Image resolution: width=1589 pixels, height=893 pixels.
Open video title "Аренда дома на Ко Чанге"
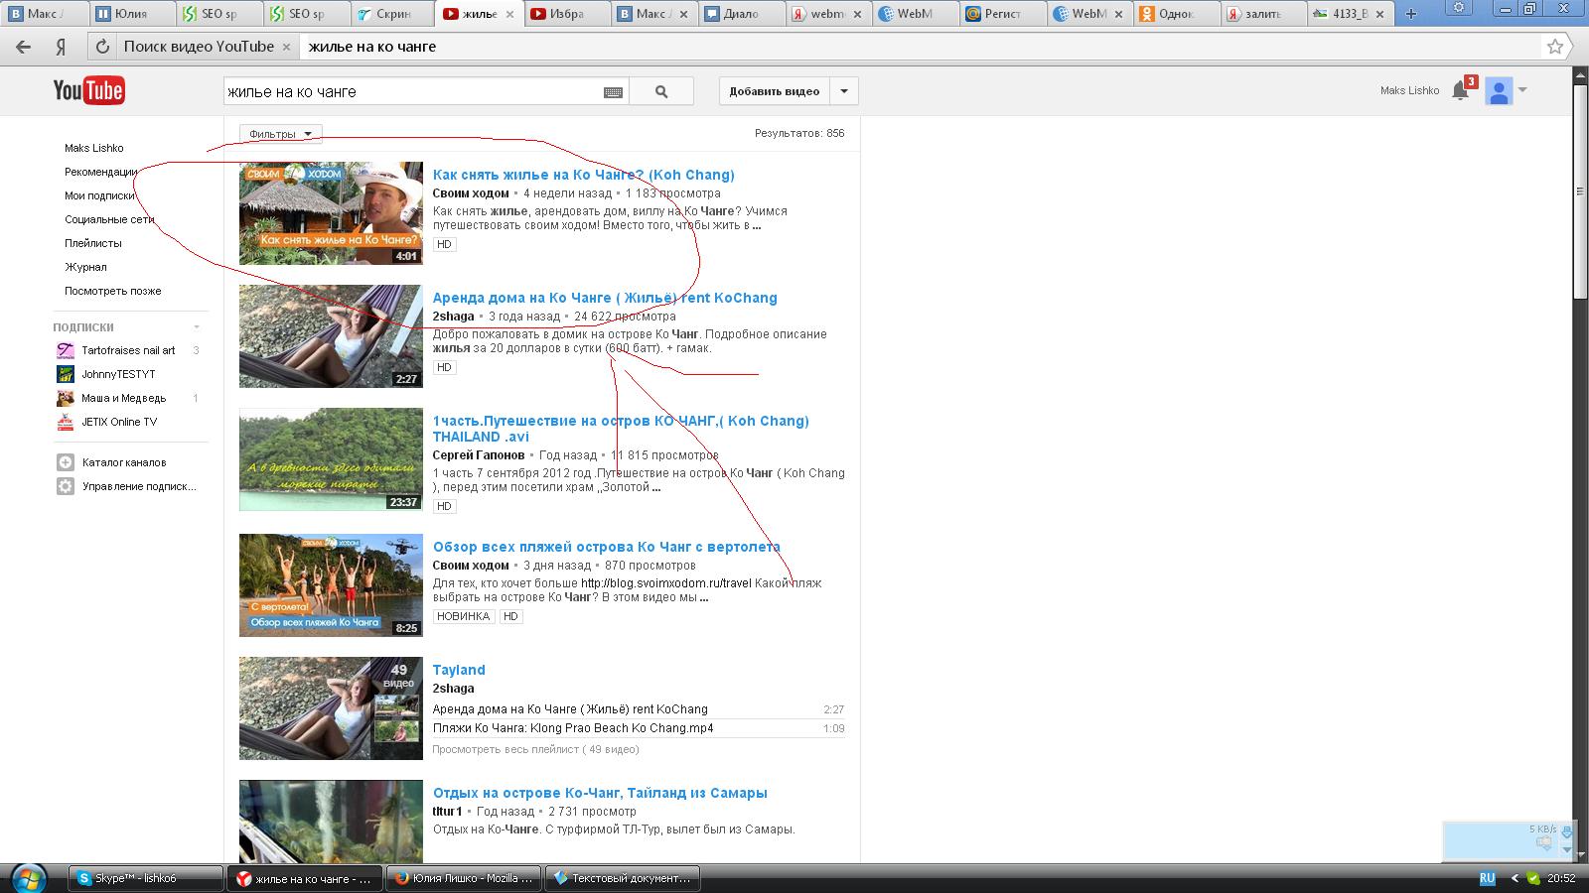[605, 298]
